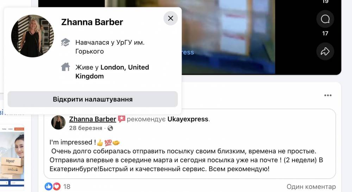Click small Zhanna Barber avatar in post
Screen dimensions: 352x192
pyautogui.click(x=58, y=123)
